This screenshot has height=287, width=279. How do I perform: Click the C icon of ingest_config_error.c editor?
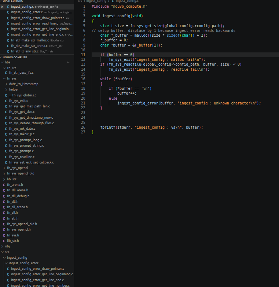point(8,12)
